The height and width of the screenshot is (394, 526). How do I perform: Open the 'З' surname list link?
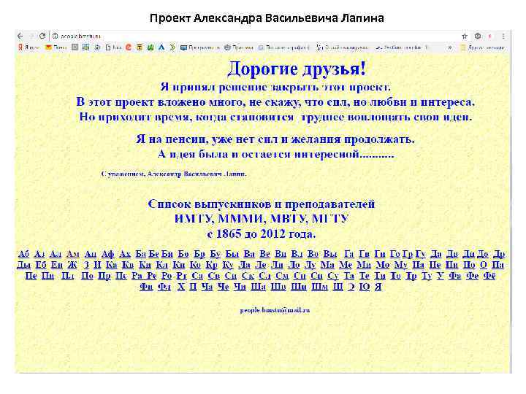86,265
